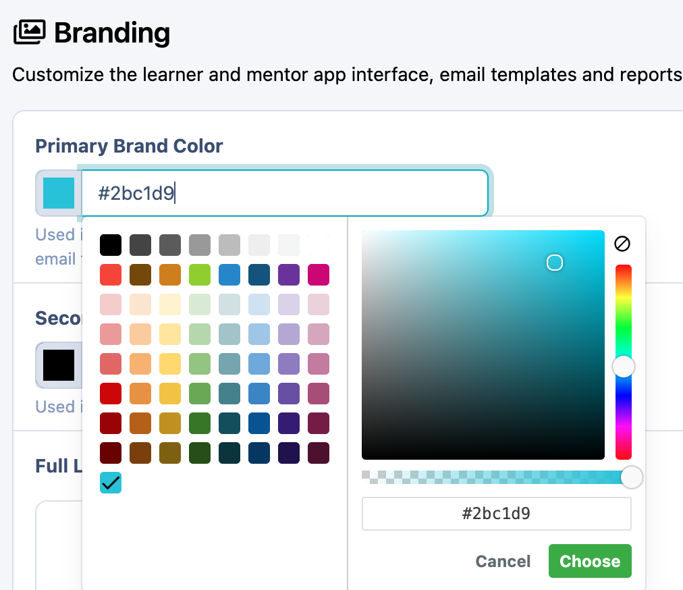
Task: Select the magenta swatch at row two's end
Action: 318,274
